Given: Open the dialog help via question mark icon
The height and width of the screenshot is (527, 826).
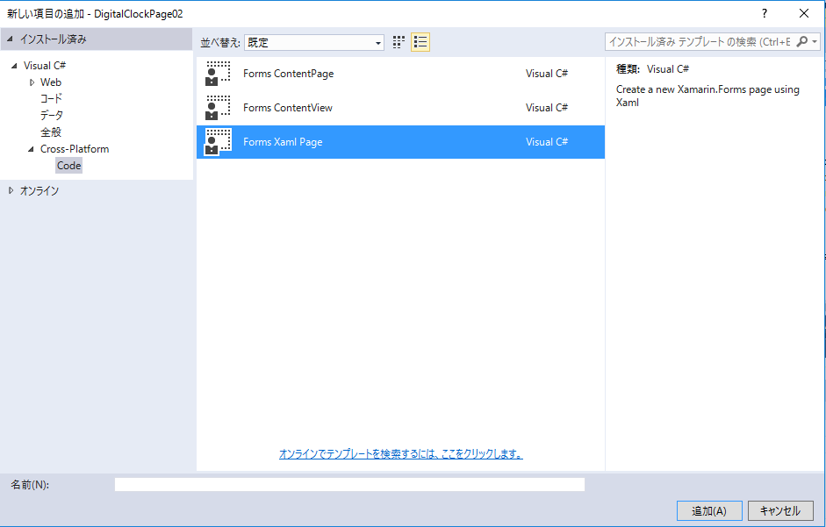Looking at the screenshot, I should click(x=764, y=13).
